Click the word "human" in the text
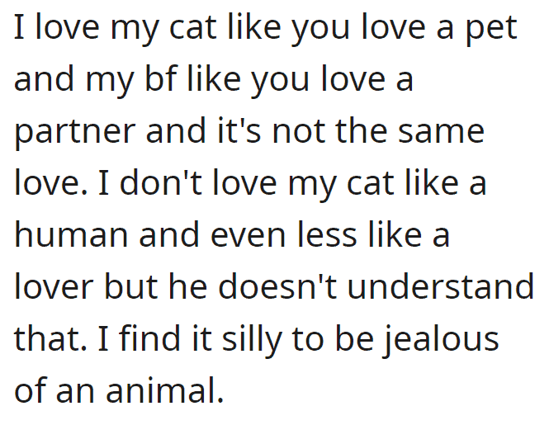The width and height of the screenshot is (549, 425). point(71,234)
